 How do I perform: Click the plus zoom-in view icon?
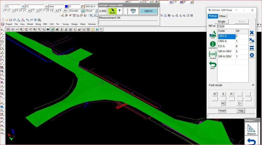click(x=12, y=30)
